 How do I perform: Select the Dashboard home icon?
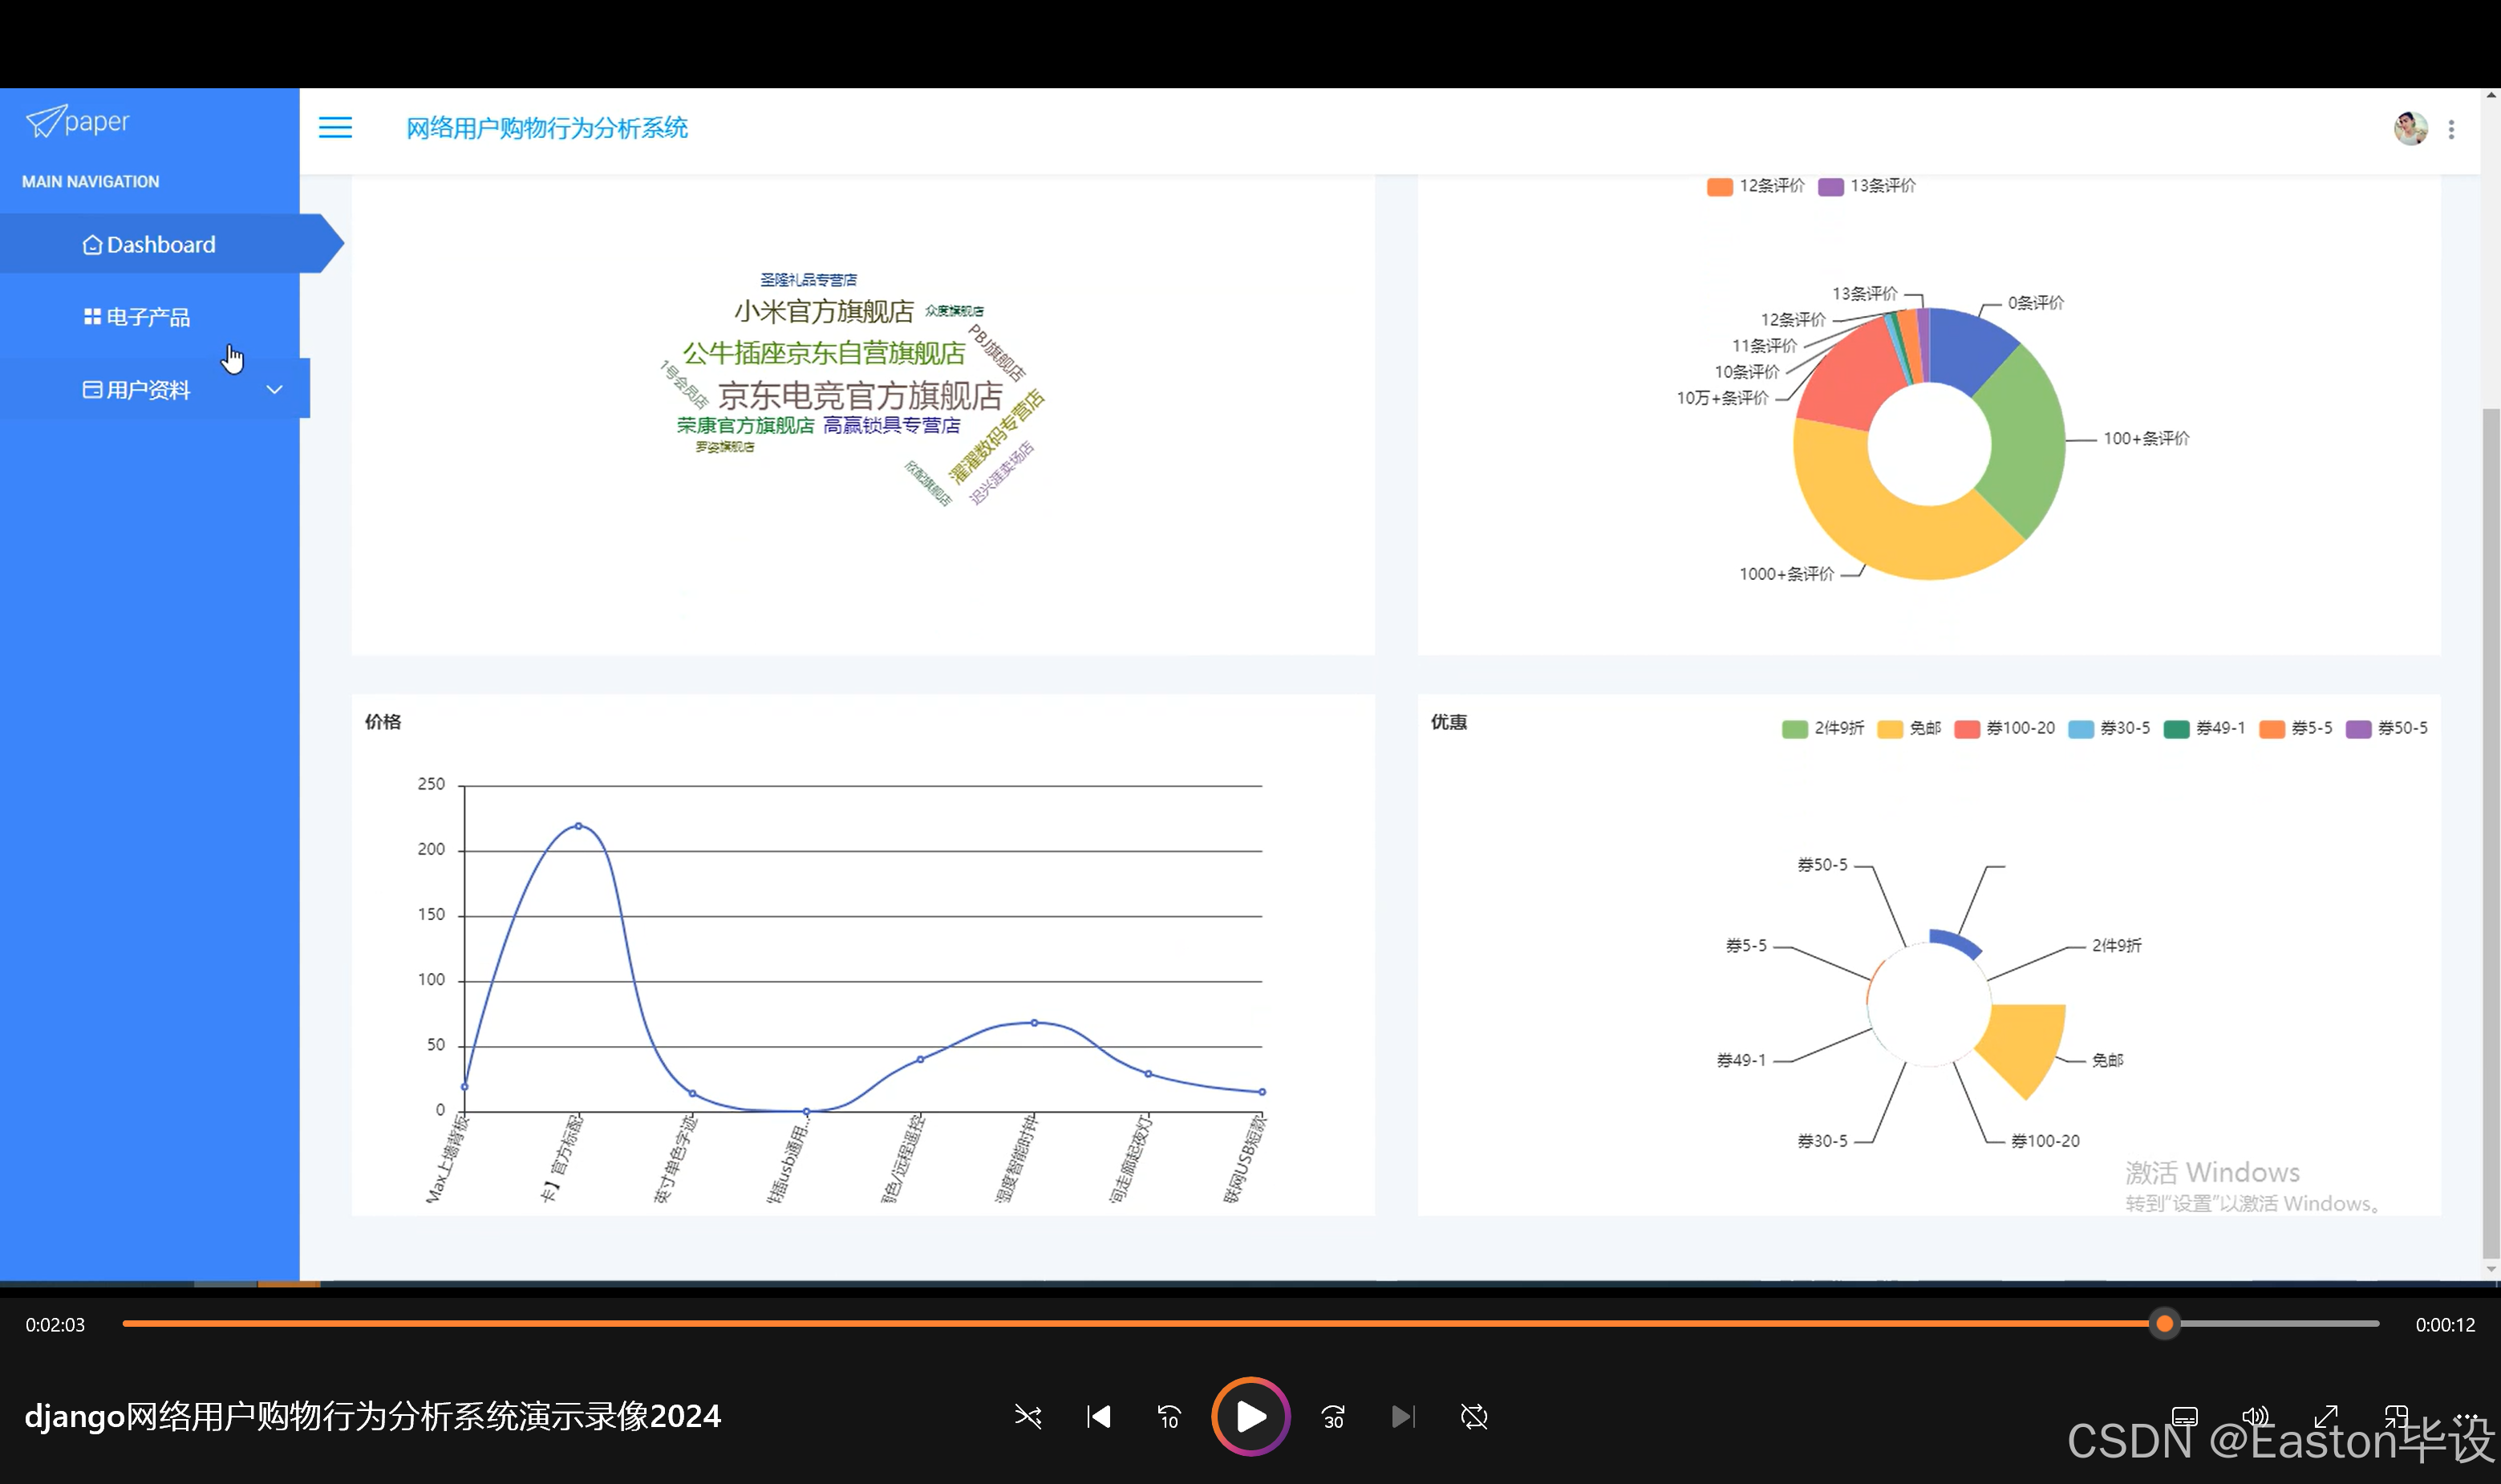tap(92, 245)
